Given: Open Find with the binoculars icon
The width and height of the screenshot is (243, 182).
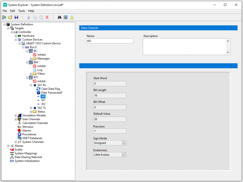Looking at the screenshot, I should point(59,17).
